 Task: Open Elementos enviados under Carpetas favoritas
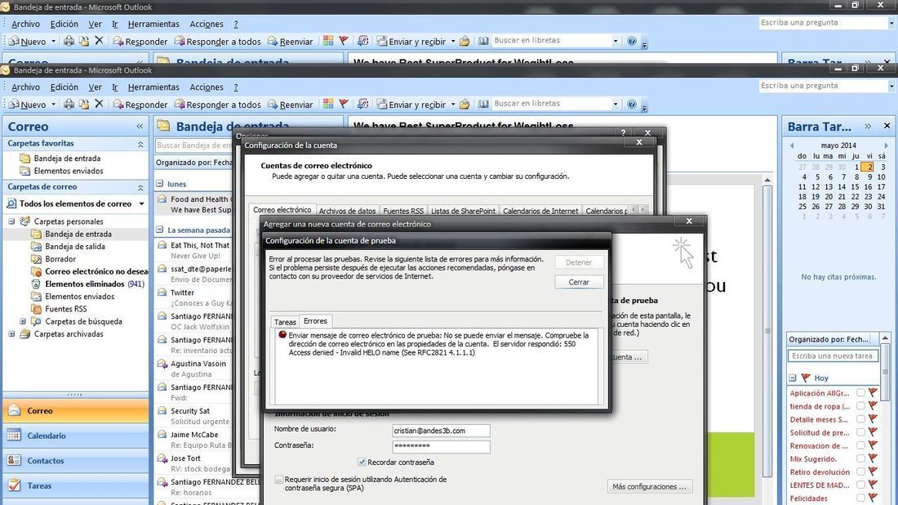click(69, 171)
